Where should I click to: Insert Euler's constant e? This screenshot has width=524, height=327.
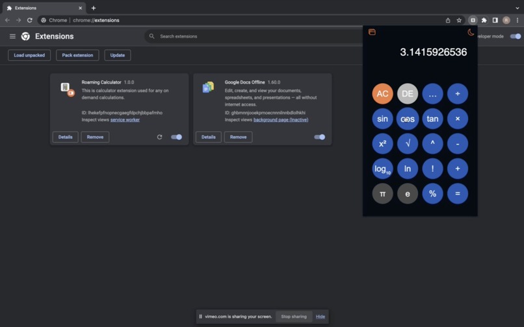point(408,193)
